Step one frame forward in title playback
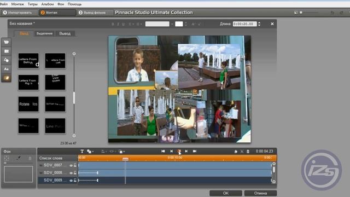Image resolution: width=350 pixels, height=197 pixels. tap(186, 151)
